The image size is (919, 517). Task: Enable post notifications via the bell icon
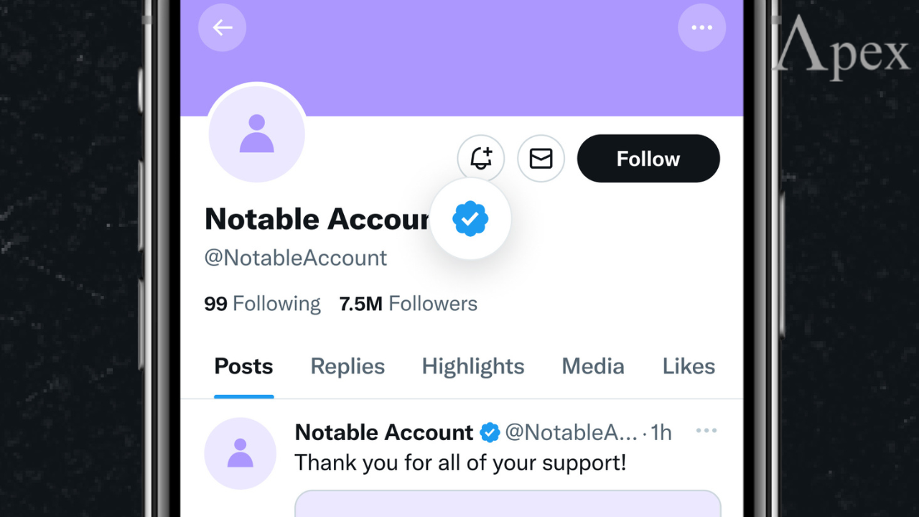(x=480, y=158)
